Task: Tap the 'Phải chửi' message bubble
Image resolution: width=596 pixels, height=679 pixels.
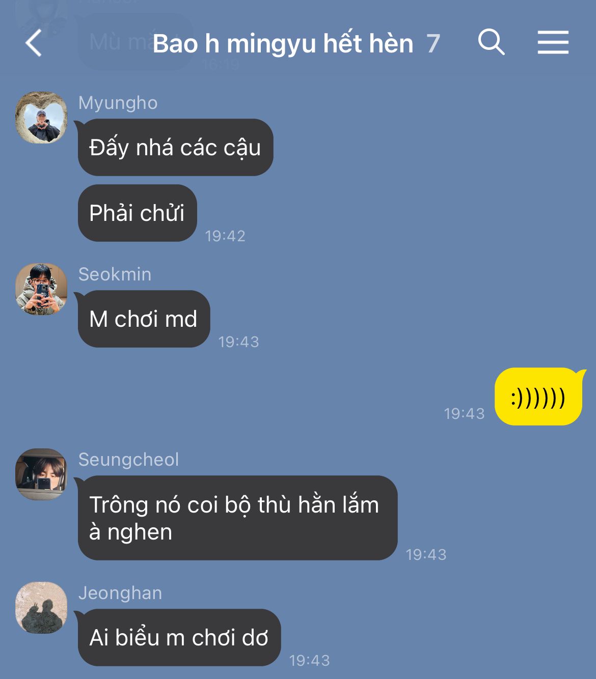Action: 138,213
